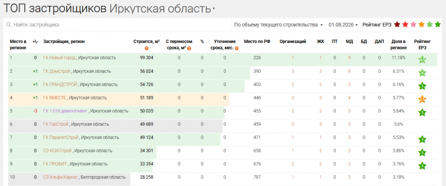Click the dark green star rating filter

click(x=438, y=25)
